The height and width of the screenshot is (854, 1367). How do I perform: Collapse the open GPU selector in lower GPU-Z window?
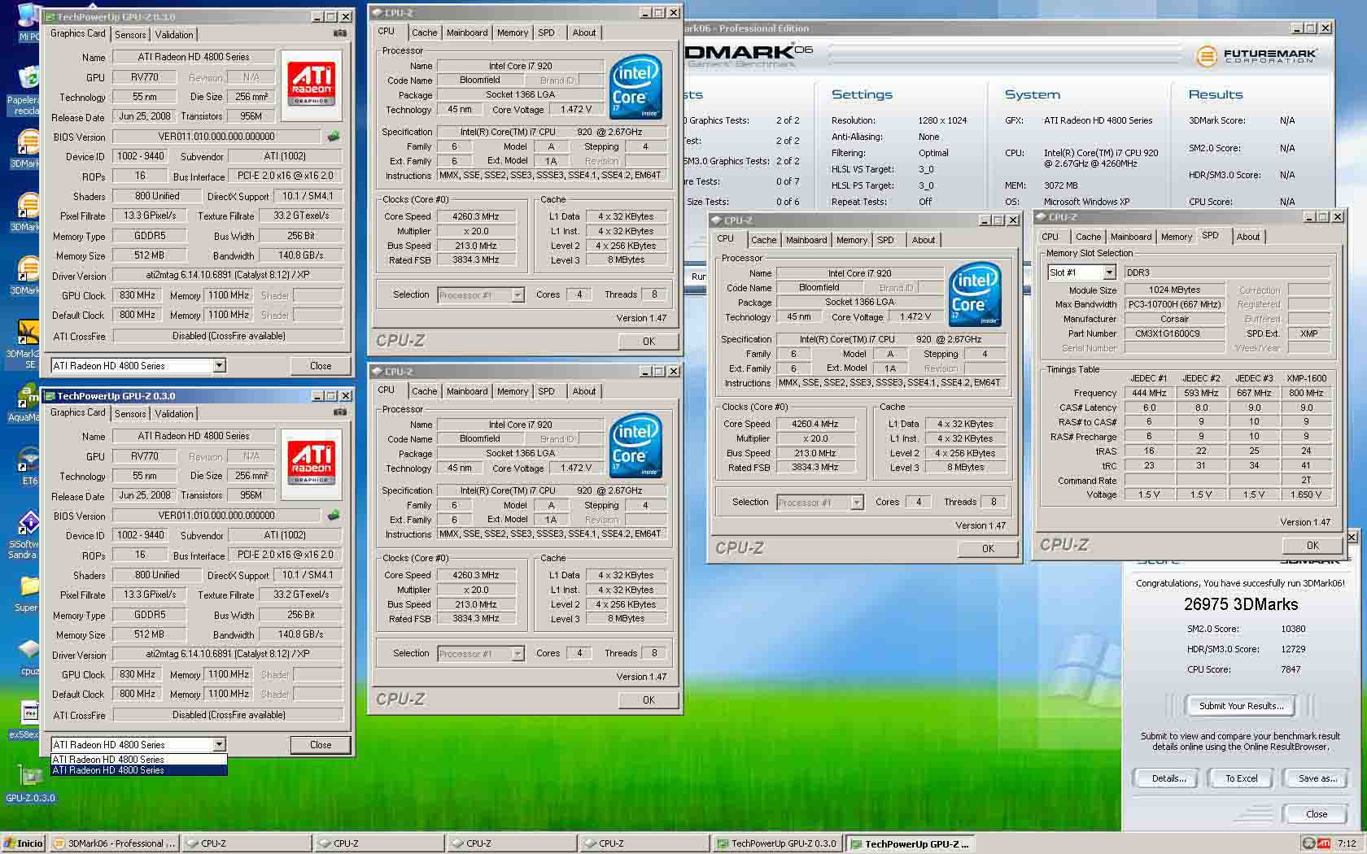tap(219, 745)
